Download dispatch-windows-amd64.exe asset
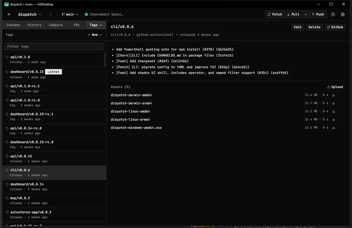 pos(334,128)
